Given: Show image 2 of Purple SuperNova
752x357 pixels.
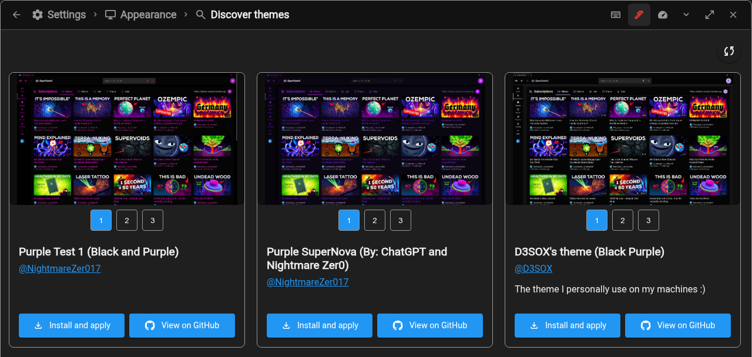Looking at the screenshot, I should (x=375, y=220).
